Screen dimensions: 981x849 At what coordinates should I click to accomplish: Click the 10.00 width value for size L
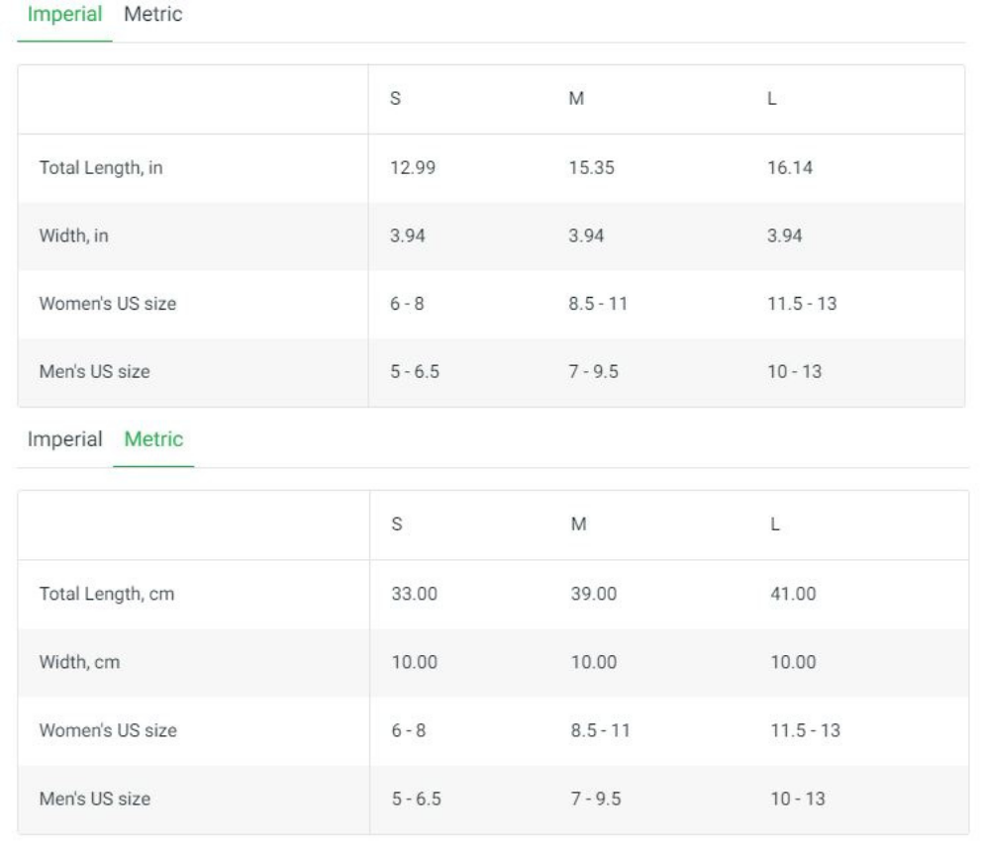(x=793, y=662)
